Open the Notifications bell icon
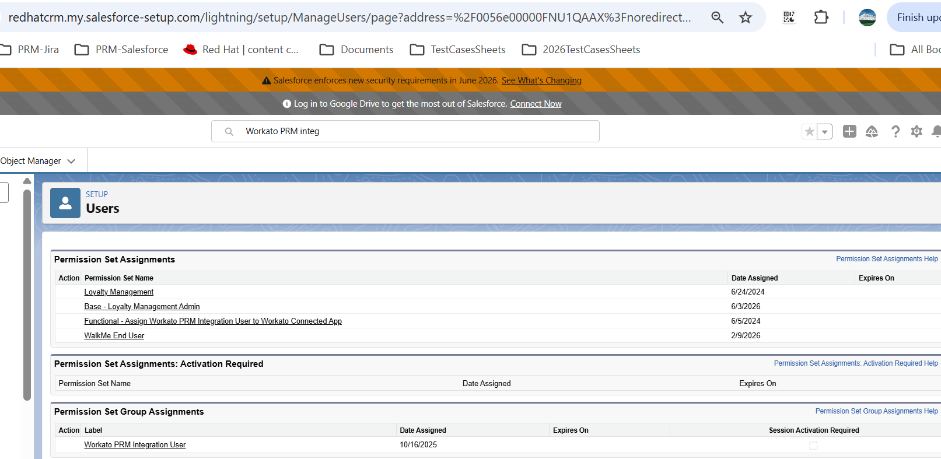The image size is (941, 459). coord(936,132)
